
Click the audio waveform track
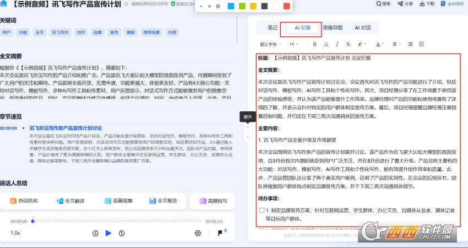(x=117, y=219)
